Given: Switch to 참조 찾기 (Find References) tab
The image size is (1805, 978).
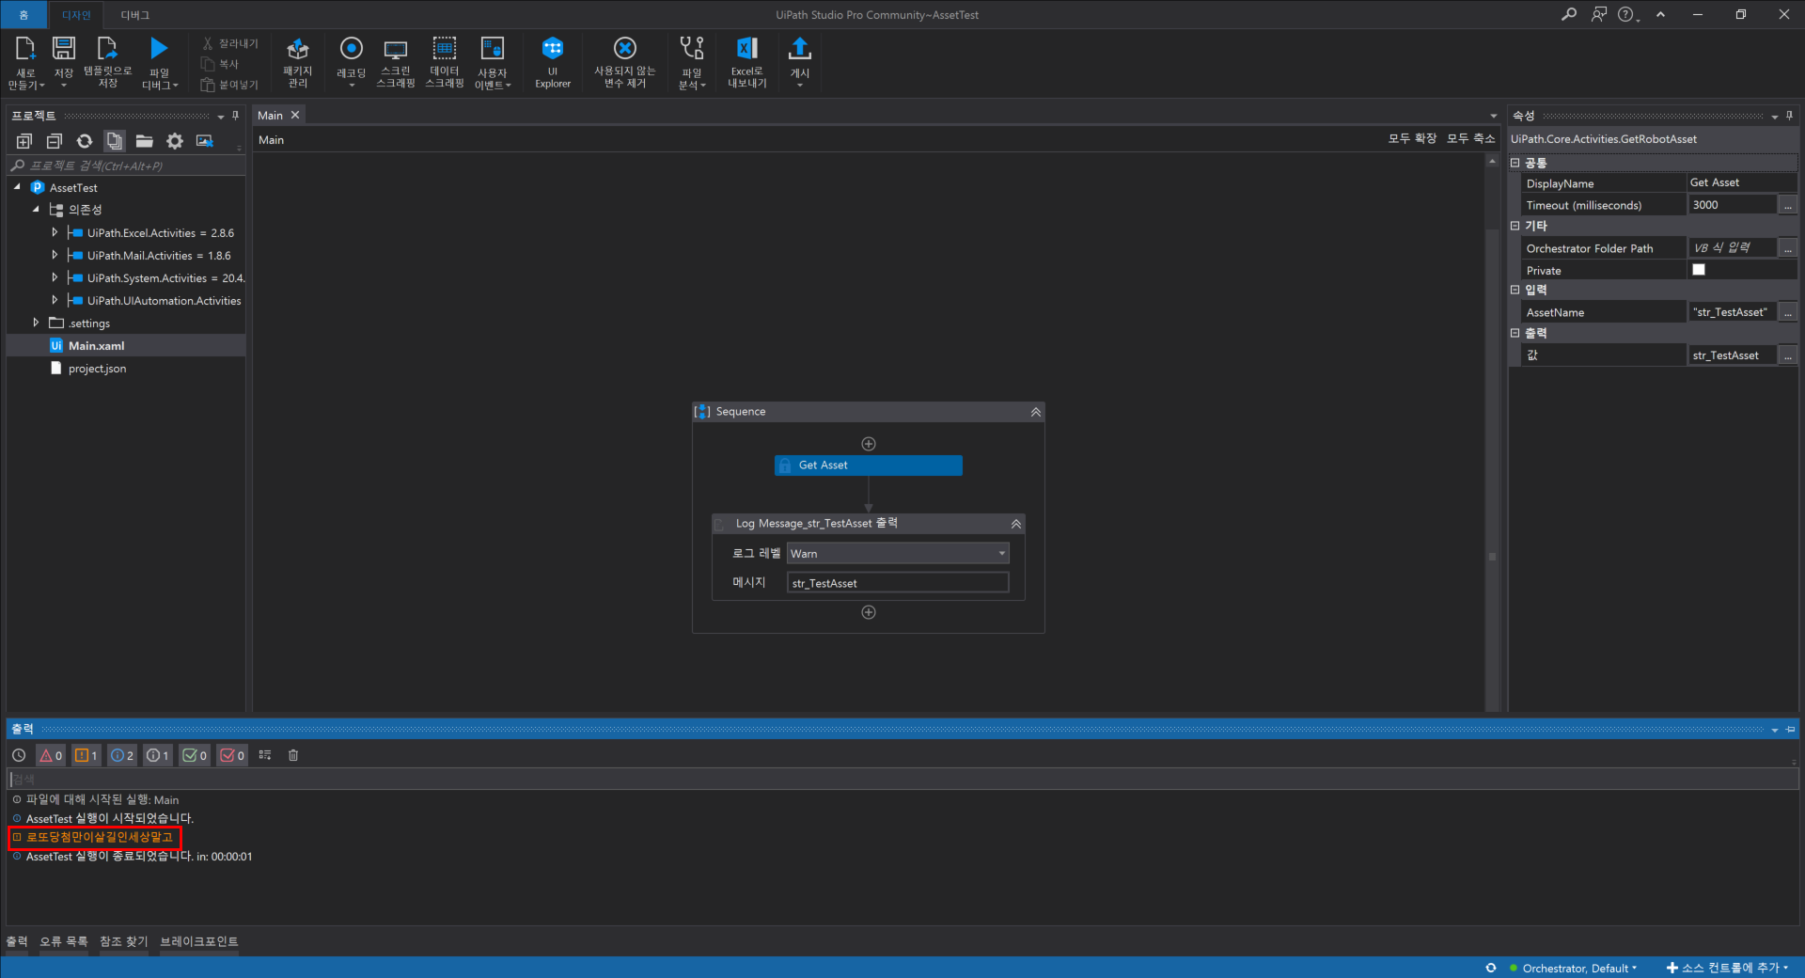Looking at the screenshot, I should pyautogui.click(x=124, y=941).
